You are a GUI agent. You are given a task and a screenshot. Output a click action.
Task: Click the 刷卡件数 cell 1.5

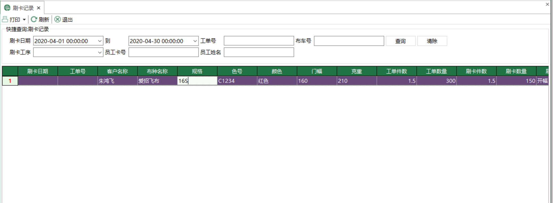click(476, 81)
